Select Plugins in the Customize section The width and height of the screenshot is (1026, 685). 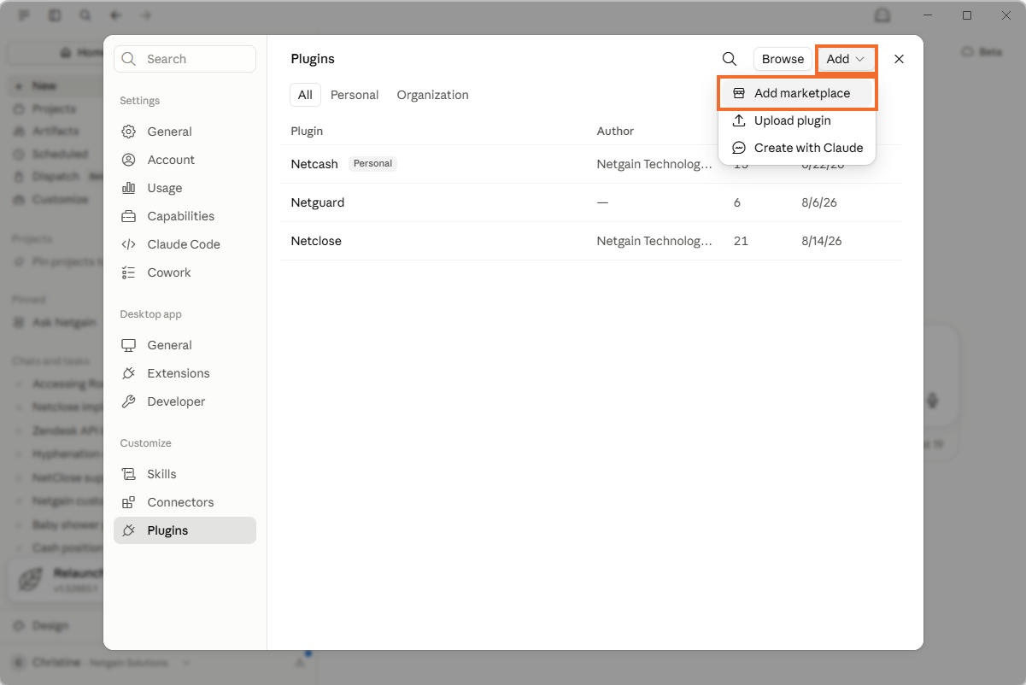coord(185,530)
